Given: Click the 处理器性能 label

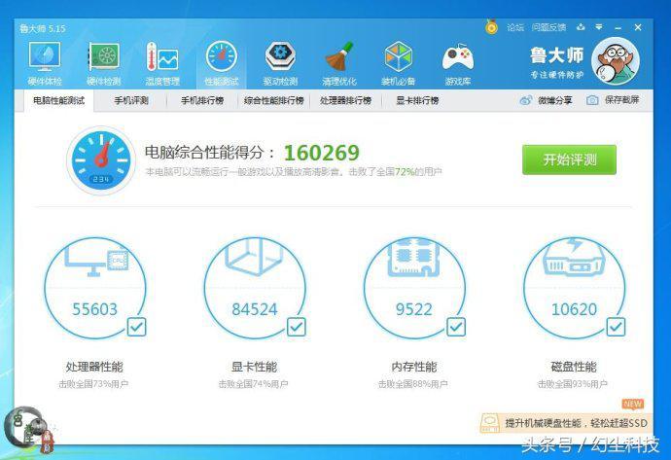Looking at the screenshot, I should click(94, 367).
